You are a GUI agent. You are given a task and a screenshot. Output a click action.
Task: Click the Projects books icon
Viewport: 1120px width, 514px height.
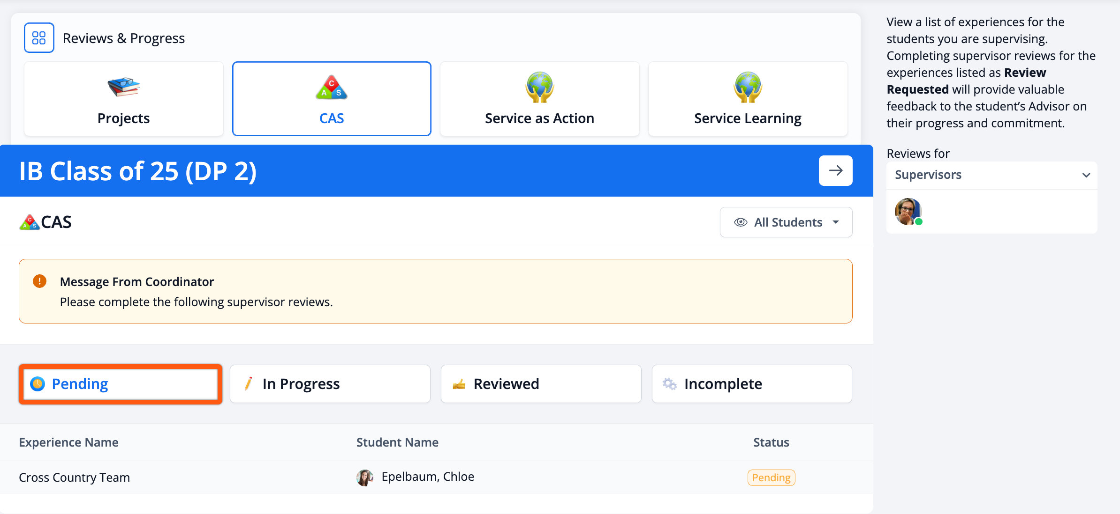pyautogui.click(x=123, y=87)
